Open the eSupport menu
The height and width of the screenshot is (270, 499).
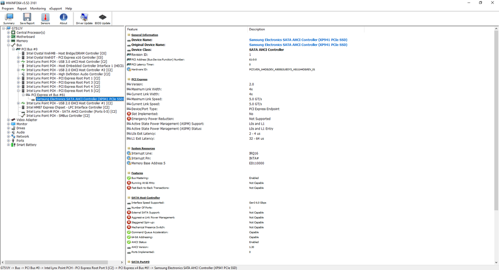pyautogui.click(x=55, y=8)
